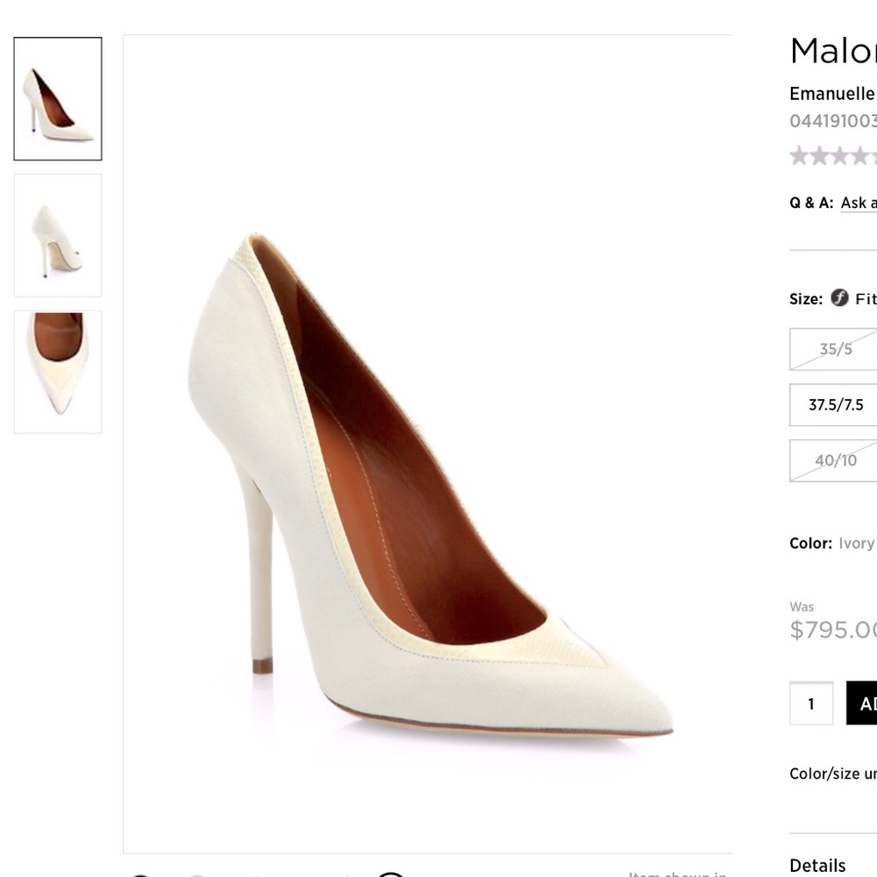Click the product title Malor
The image size is (877, 877).
[831, 50]
